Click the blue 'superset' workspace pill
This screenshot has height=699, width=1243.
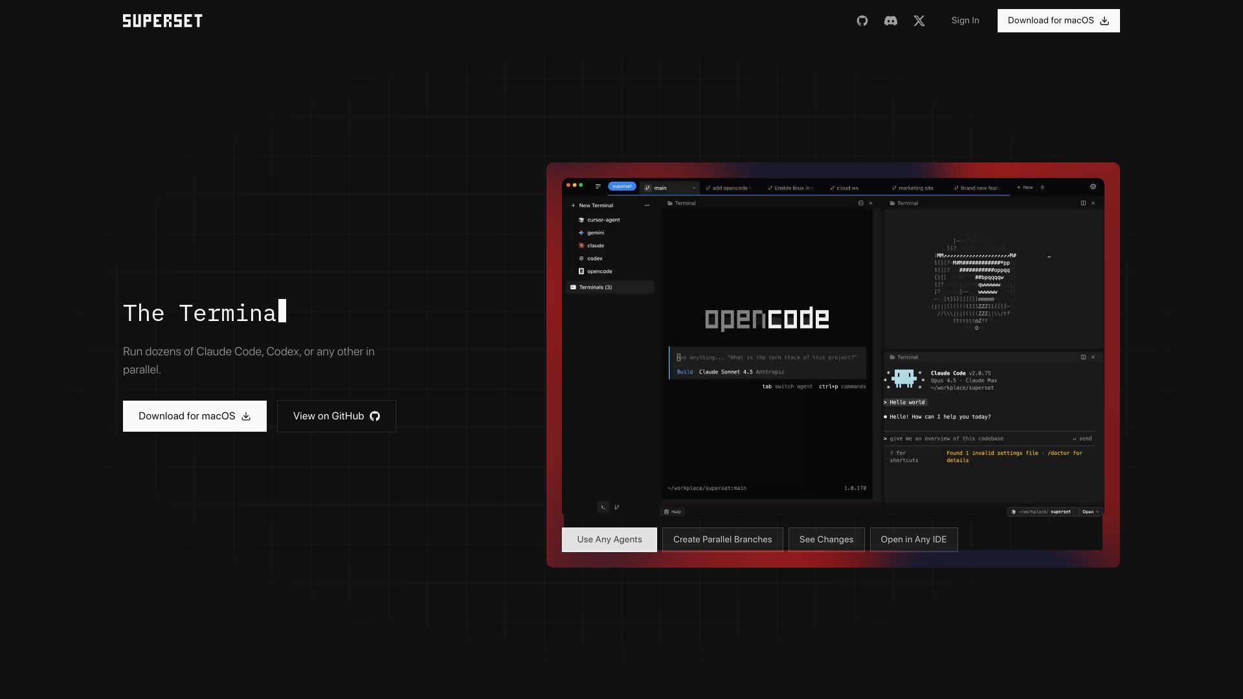[622, 186]
